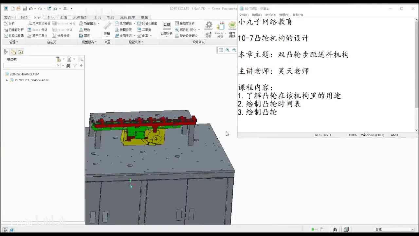This screenshot has height=236, width=419.
Task: Open 电气间隙 electrical clearance tool
Action: pos(232,29)
